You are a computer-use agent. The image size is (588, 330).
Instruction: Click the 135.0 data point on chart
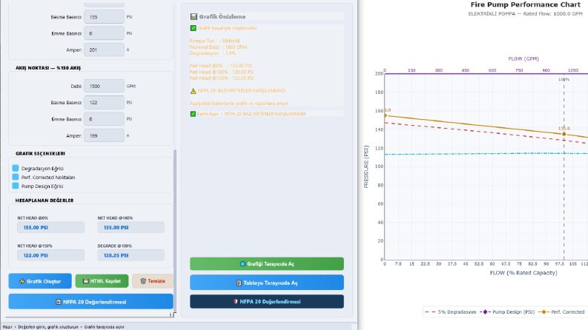click(x=564, y=134)
